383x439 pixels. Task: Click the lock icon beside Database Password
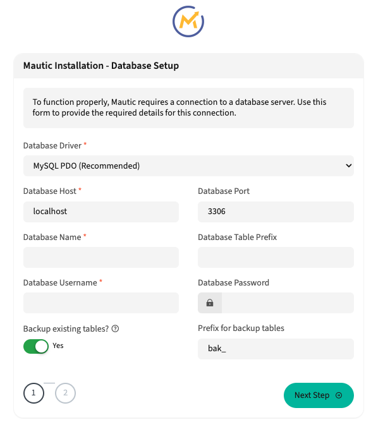point(210,303)
